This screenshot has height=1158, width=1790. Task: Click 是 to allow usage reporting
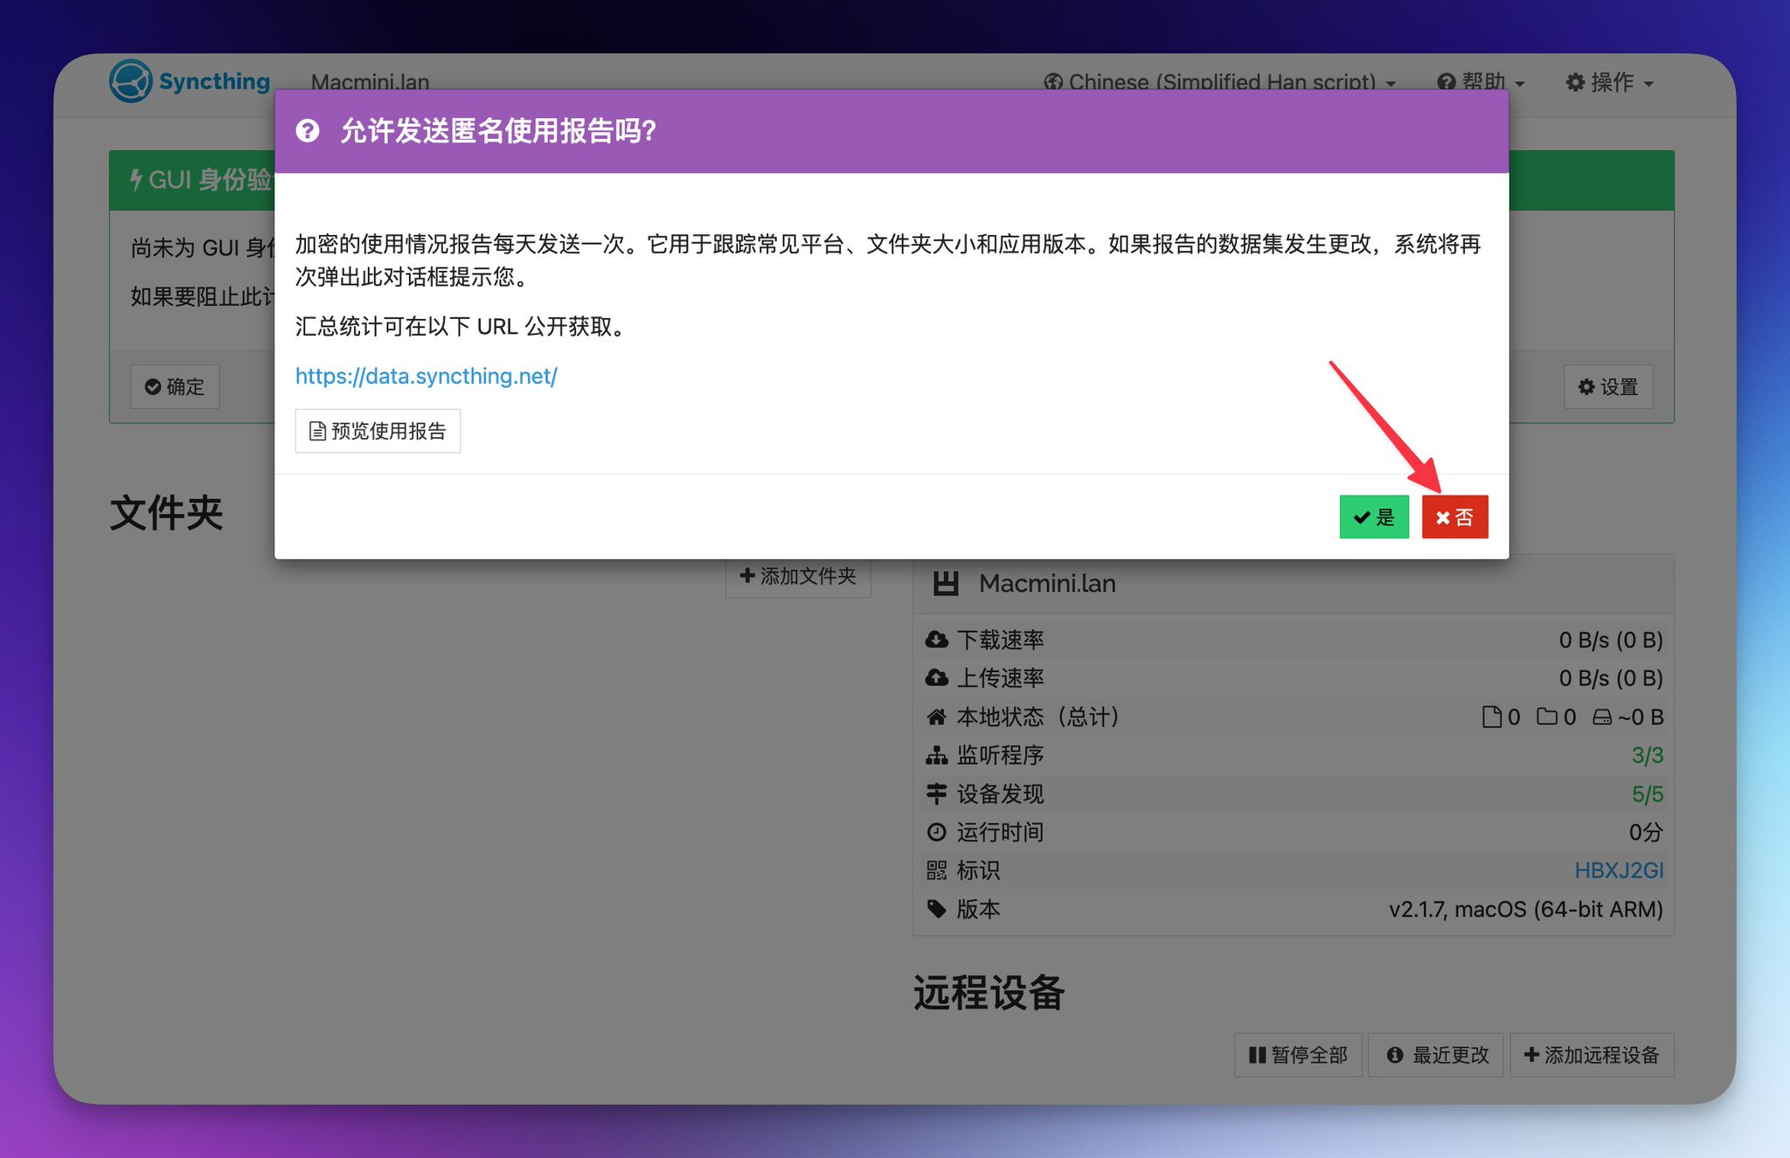pyautogui.click(x=1374, y=517)
